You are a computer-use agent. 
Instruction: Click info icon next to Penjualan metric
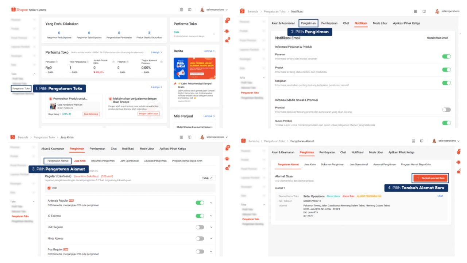[57, 62]
